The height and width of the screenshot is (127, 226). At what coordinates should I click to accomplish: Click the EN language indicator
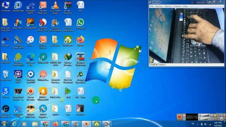coord(193,124)
